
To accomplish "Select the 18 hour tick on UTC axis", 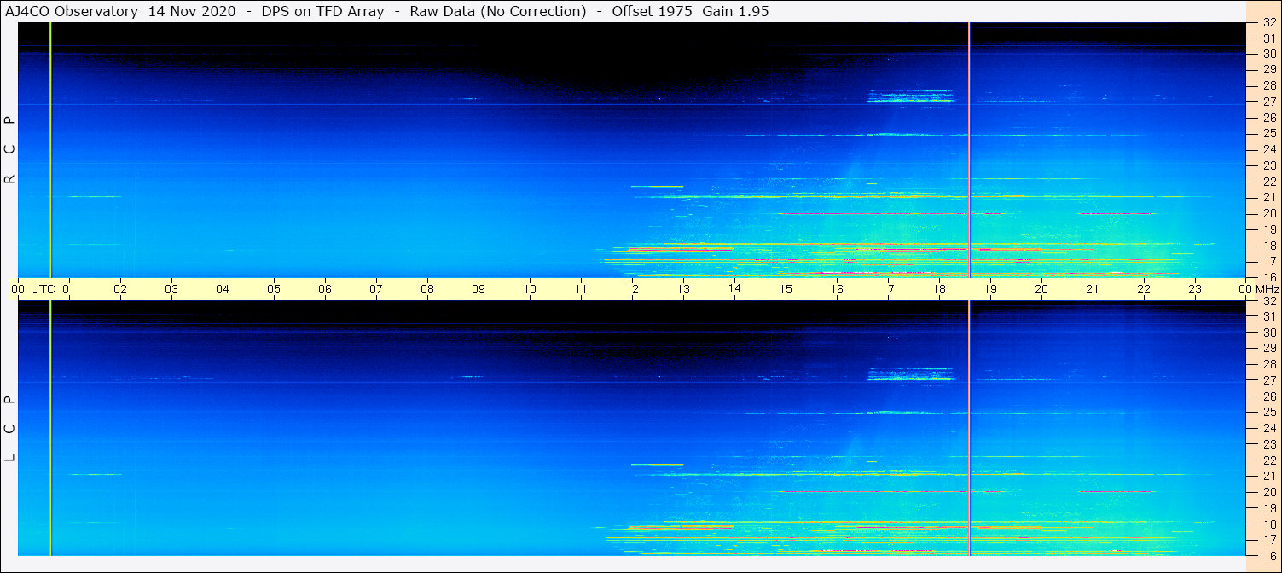I will (939, 289).
